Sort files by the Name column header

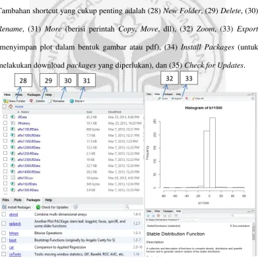[x=23, y=112]
